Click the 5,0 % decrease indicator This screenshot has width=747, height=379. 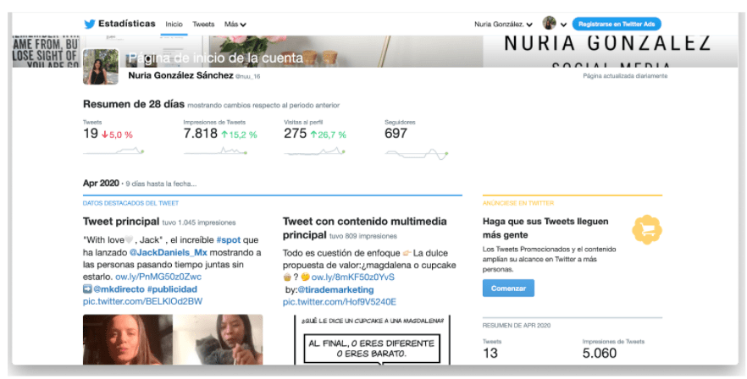coord(117,135)
